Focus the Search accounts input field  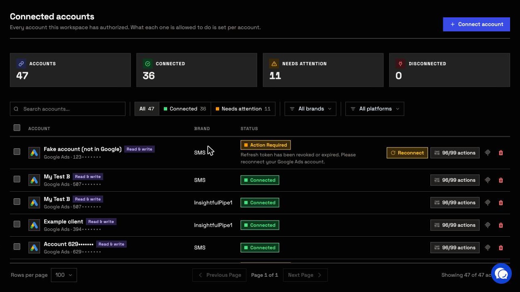point(68,109)
